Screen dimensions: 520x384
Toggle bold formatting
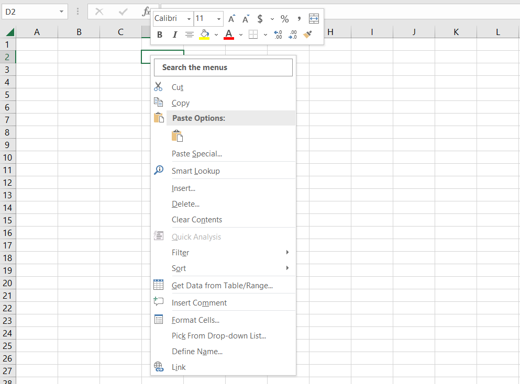160,35
